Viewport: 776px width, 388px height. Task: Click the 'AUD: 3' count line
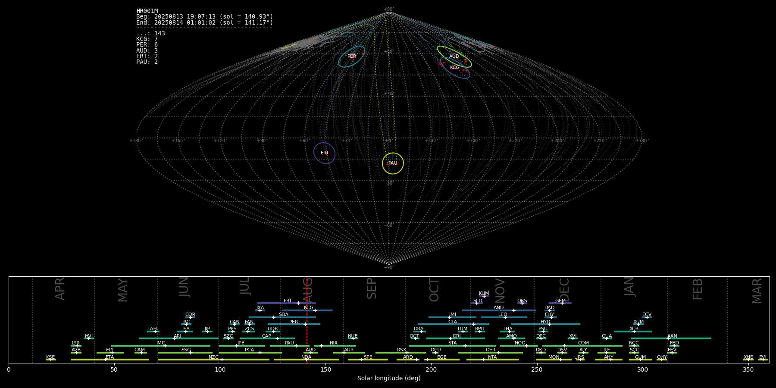[x=147, y=51]
